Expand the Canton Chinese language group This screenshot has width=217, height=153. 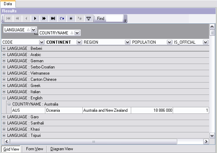(x=4, y=79)
